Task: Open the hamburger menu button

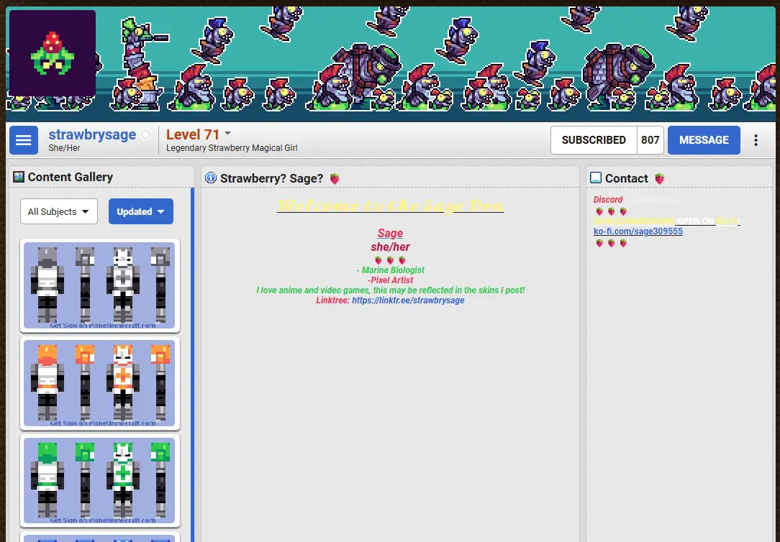Action: [23, 140]
